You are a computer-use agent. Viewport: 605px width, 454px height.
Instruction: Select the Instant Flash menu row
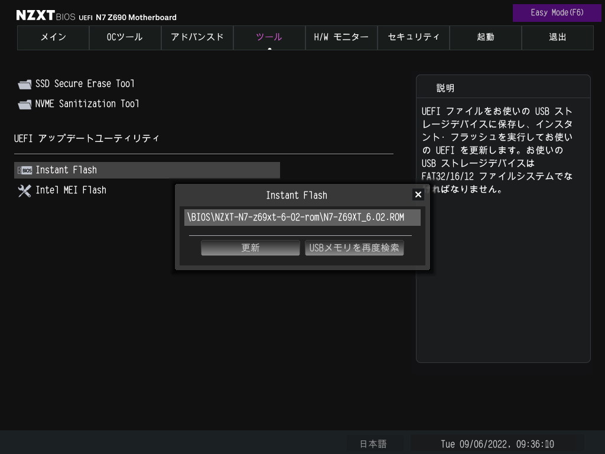pos(147,170)
